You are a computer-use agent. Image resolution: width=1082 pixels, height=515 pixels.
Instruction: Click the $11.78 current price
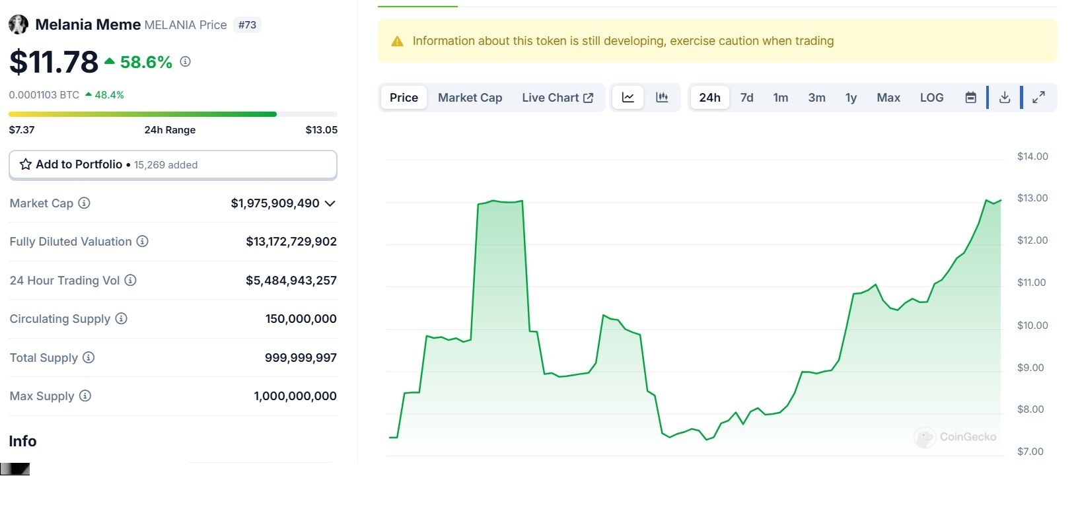54,62
